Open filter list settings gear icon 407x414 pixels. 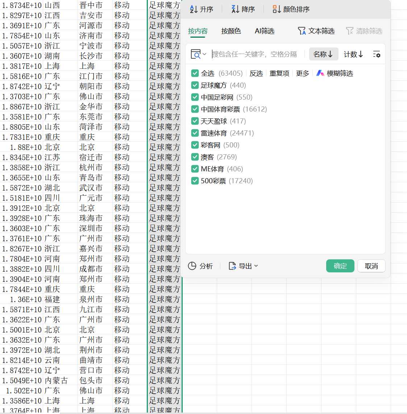(377, 54)
